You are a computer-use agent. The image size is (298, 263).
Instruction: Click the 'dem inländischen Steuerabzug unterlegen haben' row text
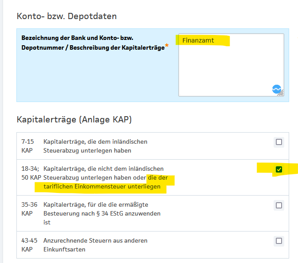95,146
